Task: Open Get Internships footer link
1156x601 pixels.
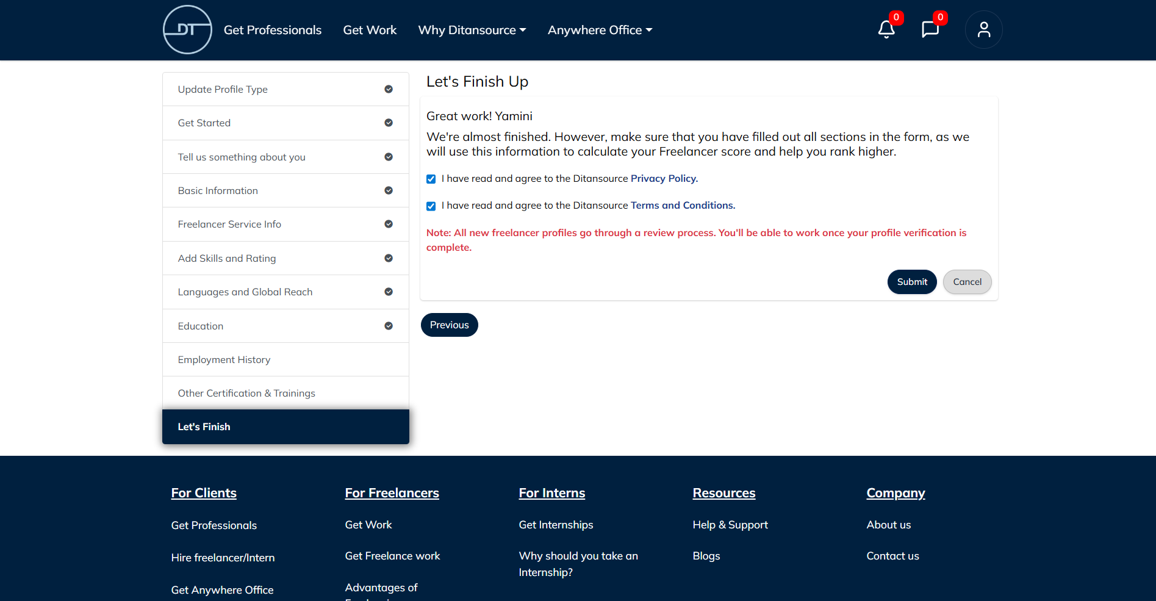Action: tap(556, 525)
